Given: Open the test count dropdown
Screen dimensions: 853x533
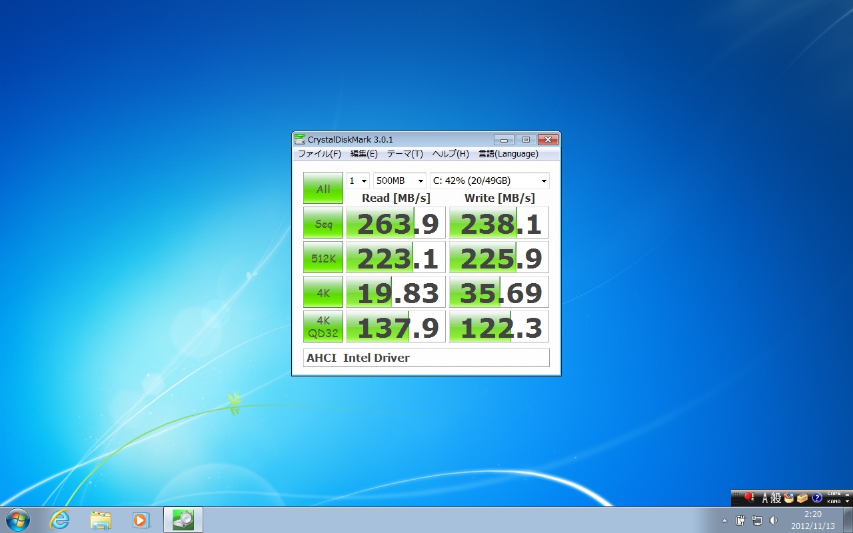Looking at the screenshot, I should [x=358, y=181].
